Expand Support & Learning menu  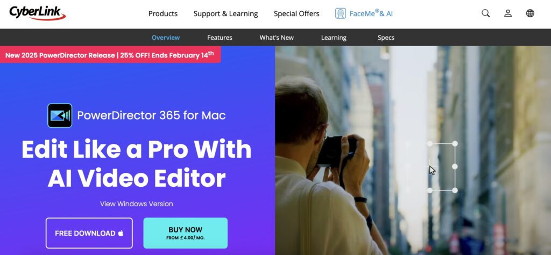tap(225, 13)
